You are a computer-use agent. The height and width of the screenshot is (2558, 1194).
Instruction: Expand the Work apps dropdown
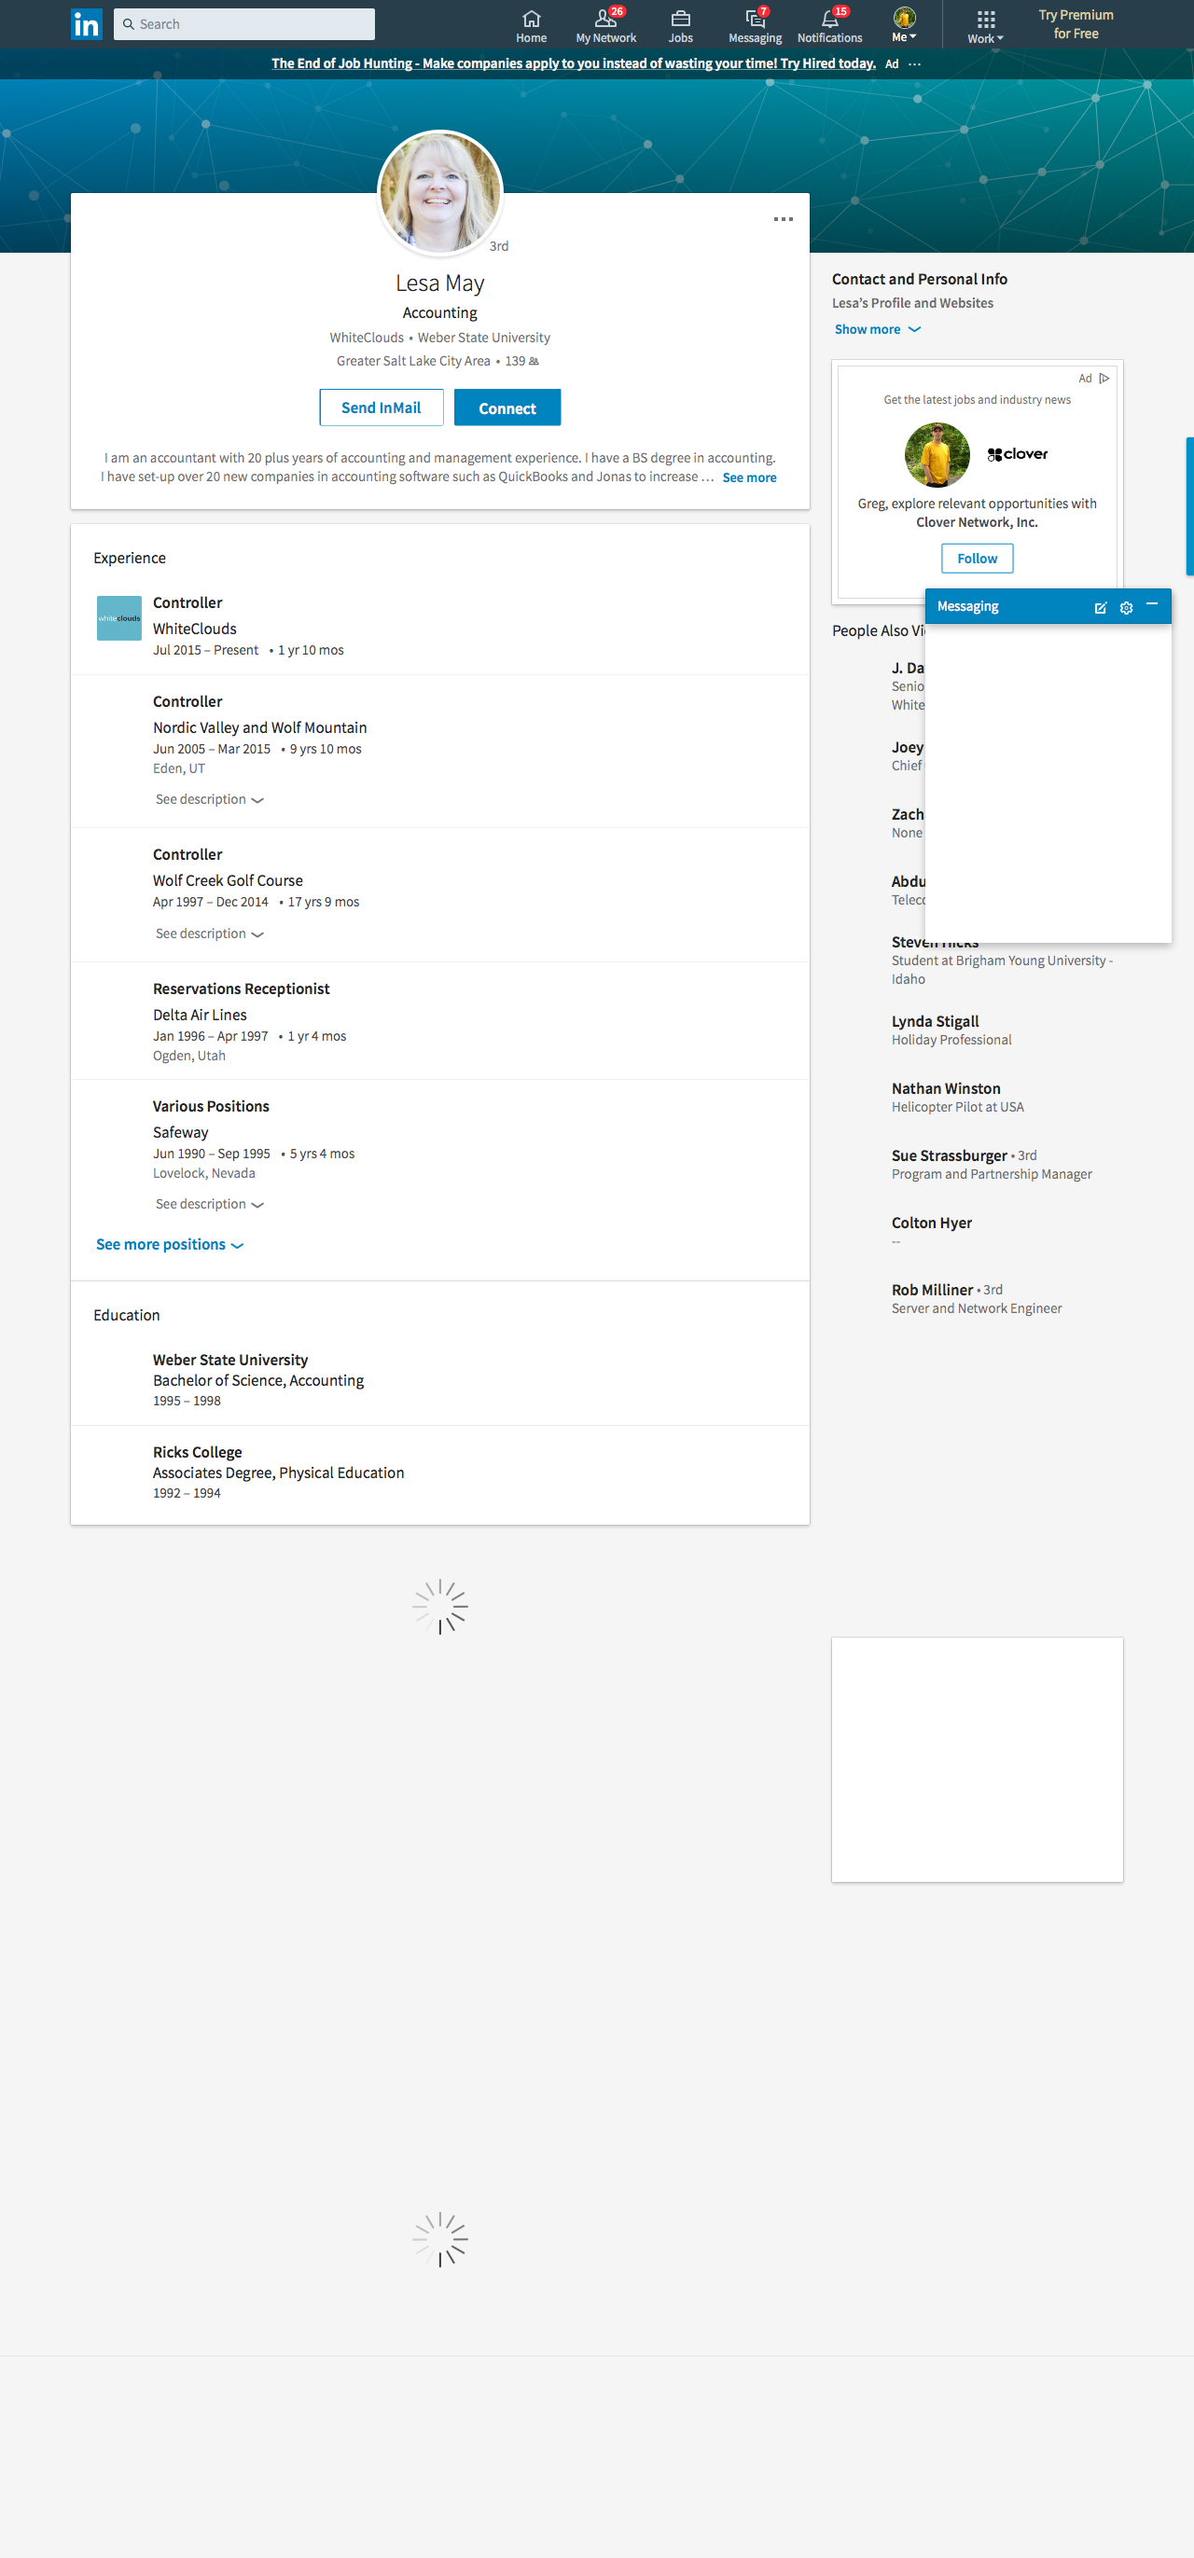click(984, 26)
